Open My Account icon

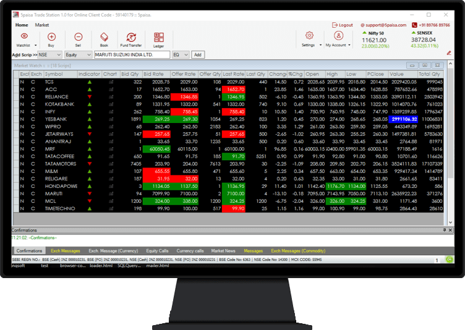coord(338,36)
